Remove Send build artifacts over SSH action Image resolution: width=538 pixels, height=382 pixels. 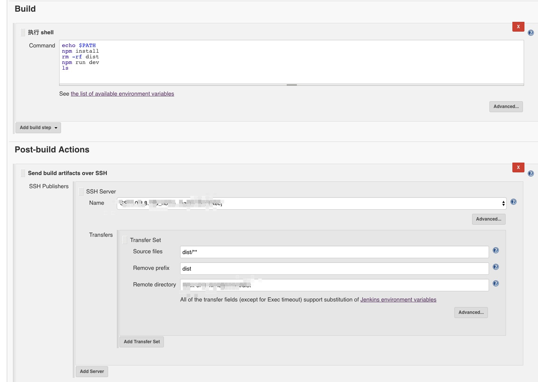pos(518,167)
